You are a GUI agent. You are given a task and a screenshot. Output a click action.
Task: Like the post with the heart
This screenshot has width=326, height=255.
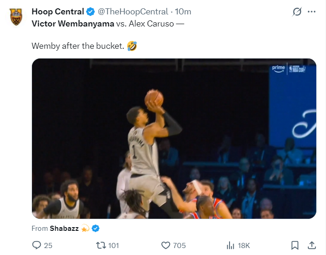pyautogui.click(x=166, y=245)
